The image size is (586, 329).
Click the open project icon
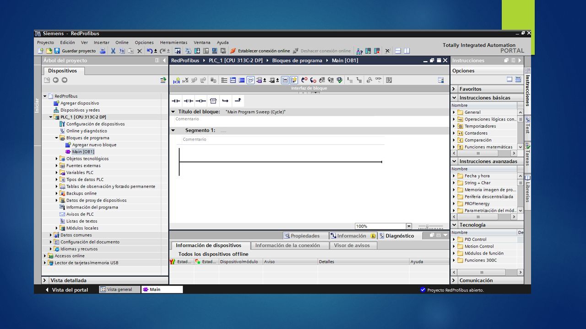point(49,51)
